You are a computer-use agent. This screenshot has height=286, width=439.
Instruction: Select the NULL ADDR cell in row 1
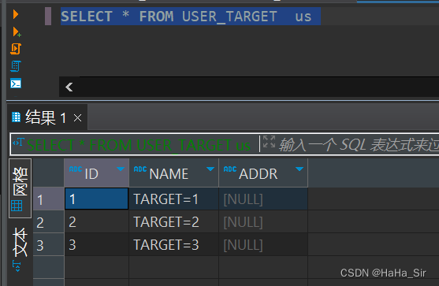(263, 199)
